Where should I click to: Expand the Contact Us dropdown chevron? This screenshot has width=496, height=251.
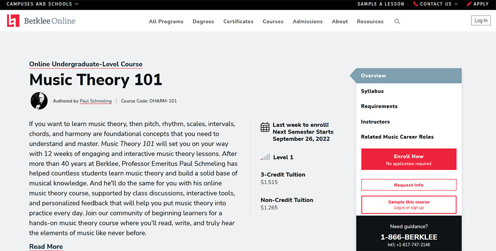(x=456, y=4)
